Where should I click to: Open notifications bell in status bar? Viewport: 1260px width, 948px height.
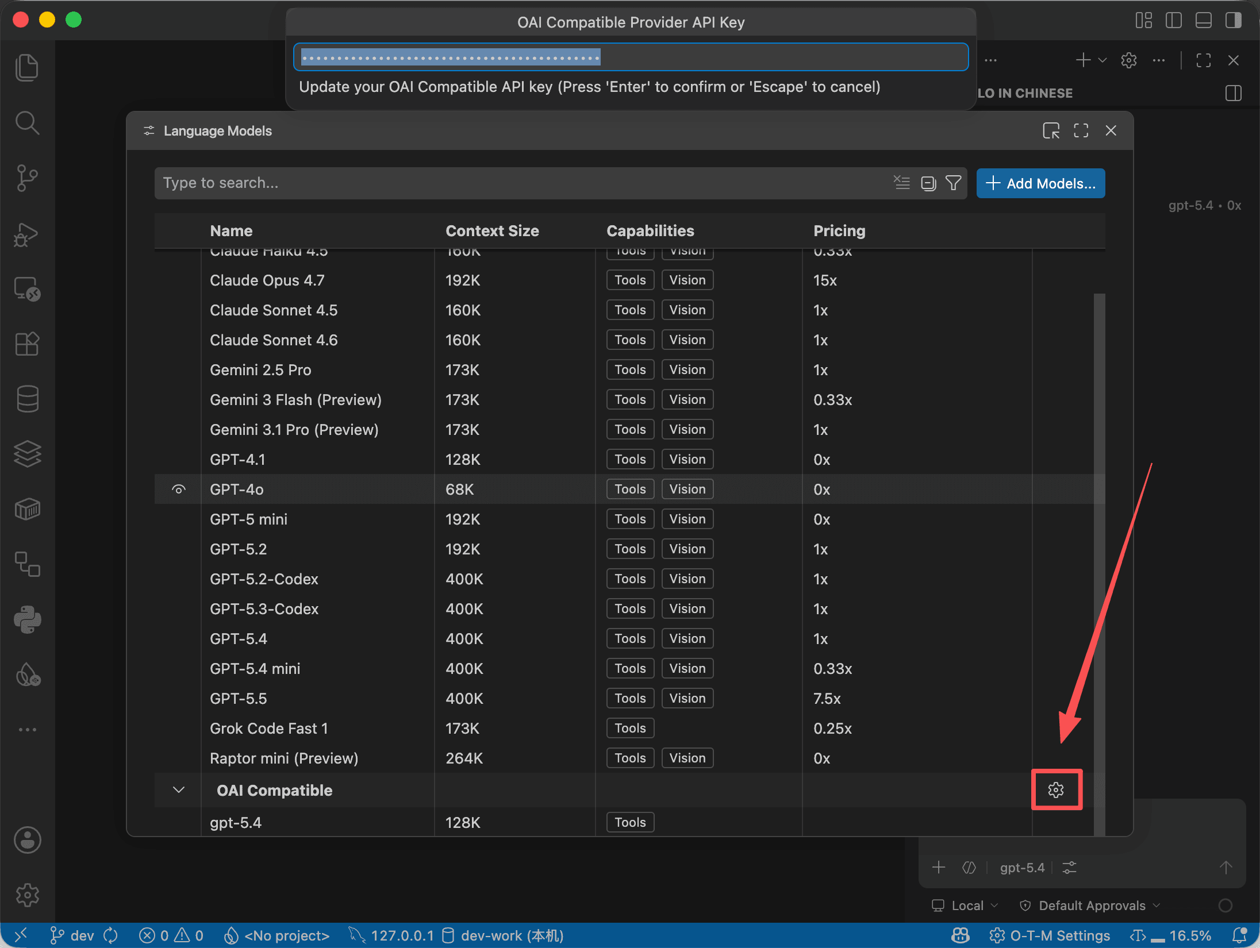[x=1240, y=936]
